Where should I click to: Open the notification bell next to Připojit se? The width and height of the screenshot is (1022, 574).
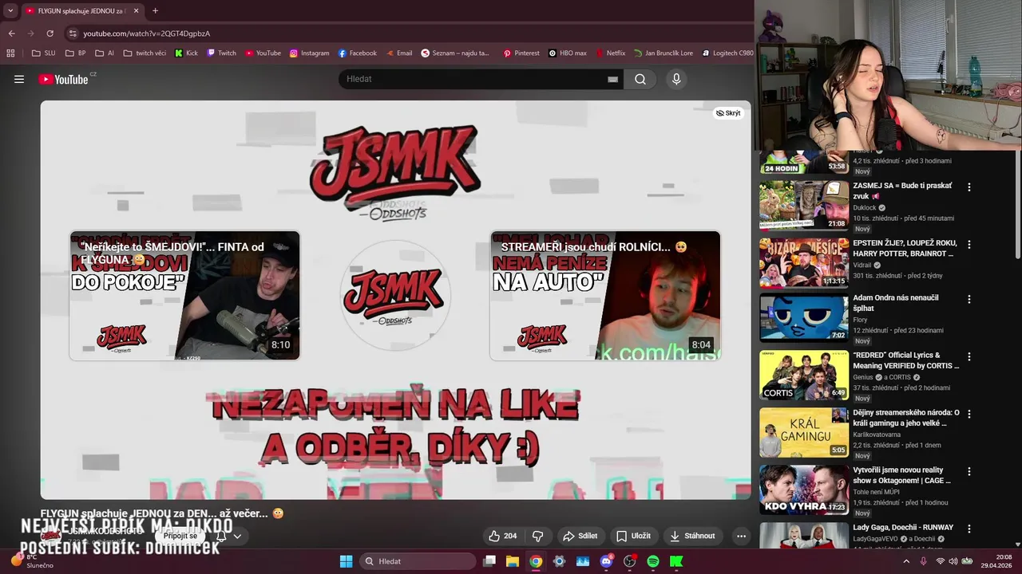[221, 536]
